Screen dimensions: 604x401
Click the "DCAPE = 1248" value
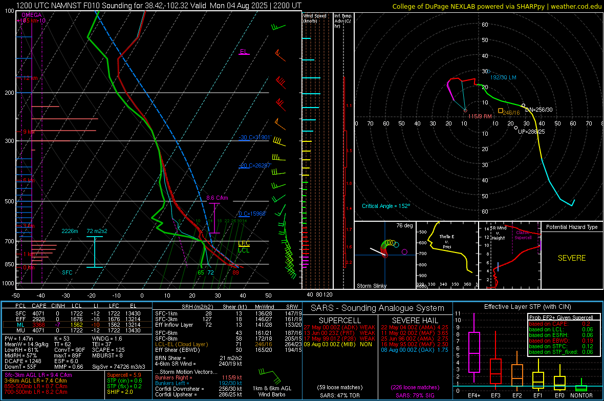click(23, 361)
